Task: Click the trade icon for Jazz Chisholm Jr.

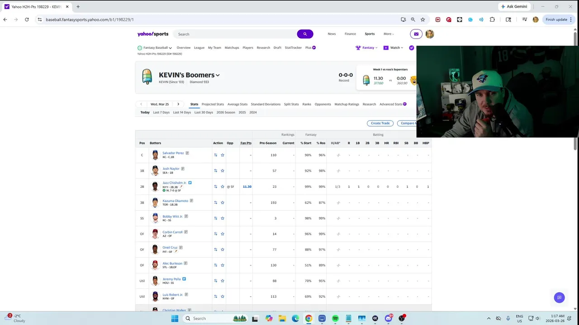Action: click(x=216, y=186)
